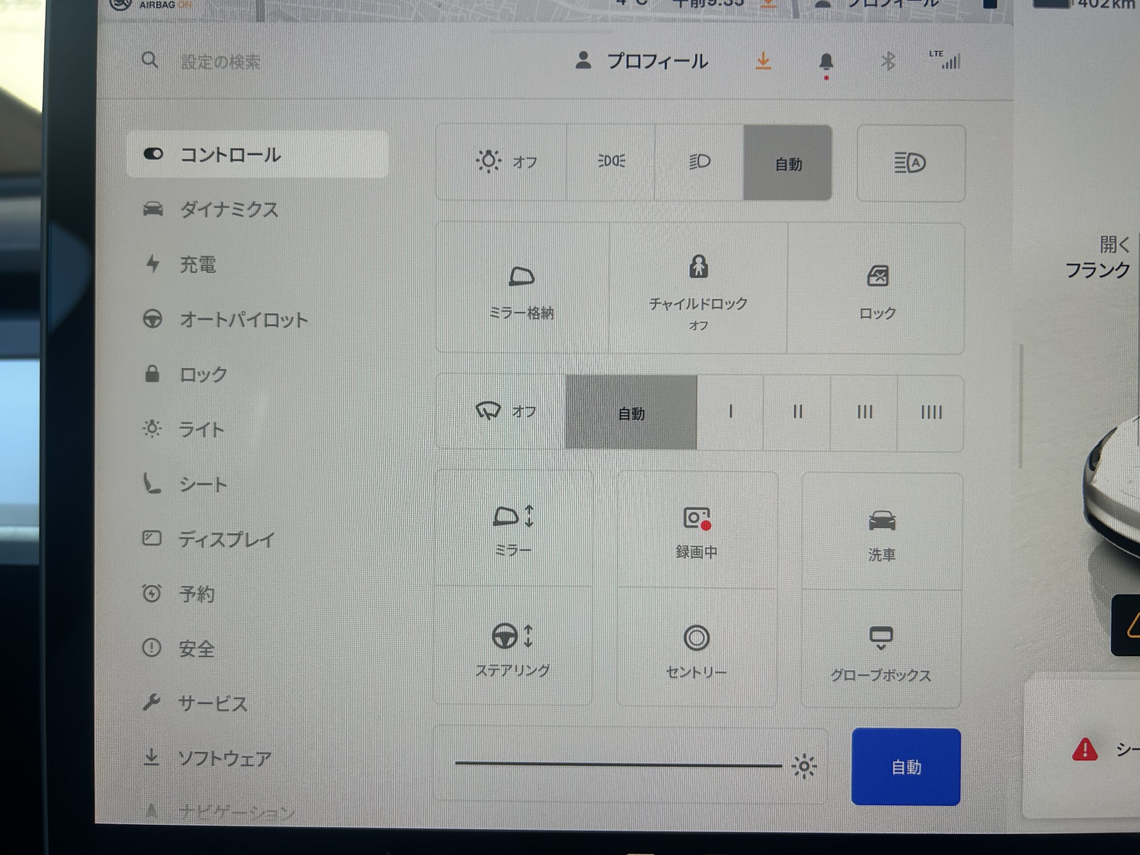
Task: Click on the display brightness slider
Action: pos(619,765)
